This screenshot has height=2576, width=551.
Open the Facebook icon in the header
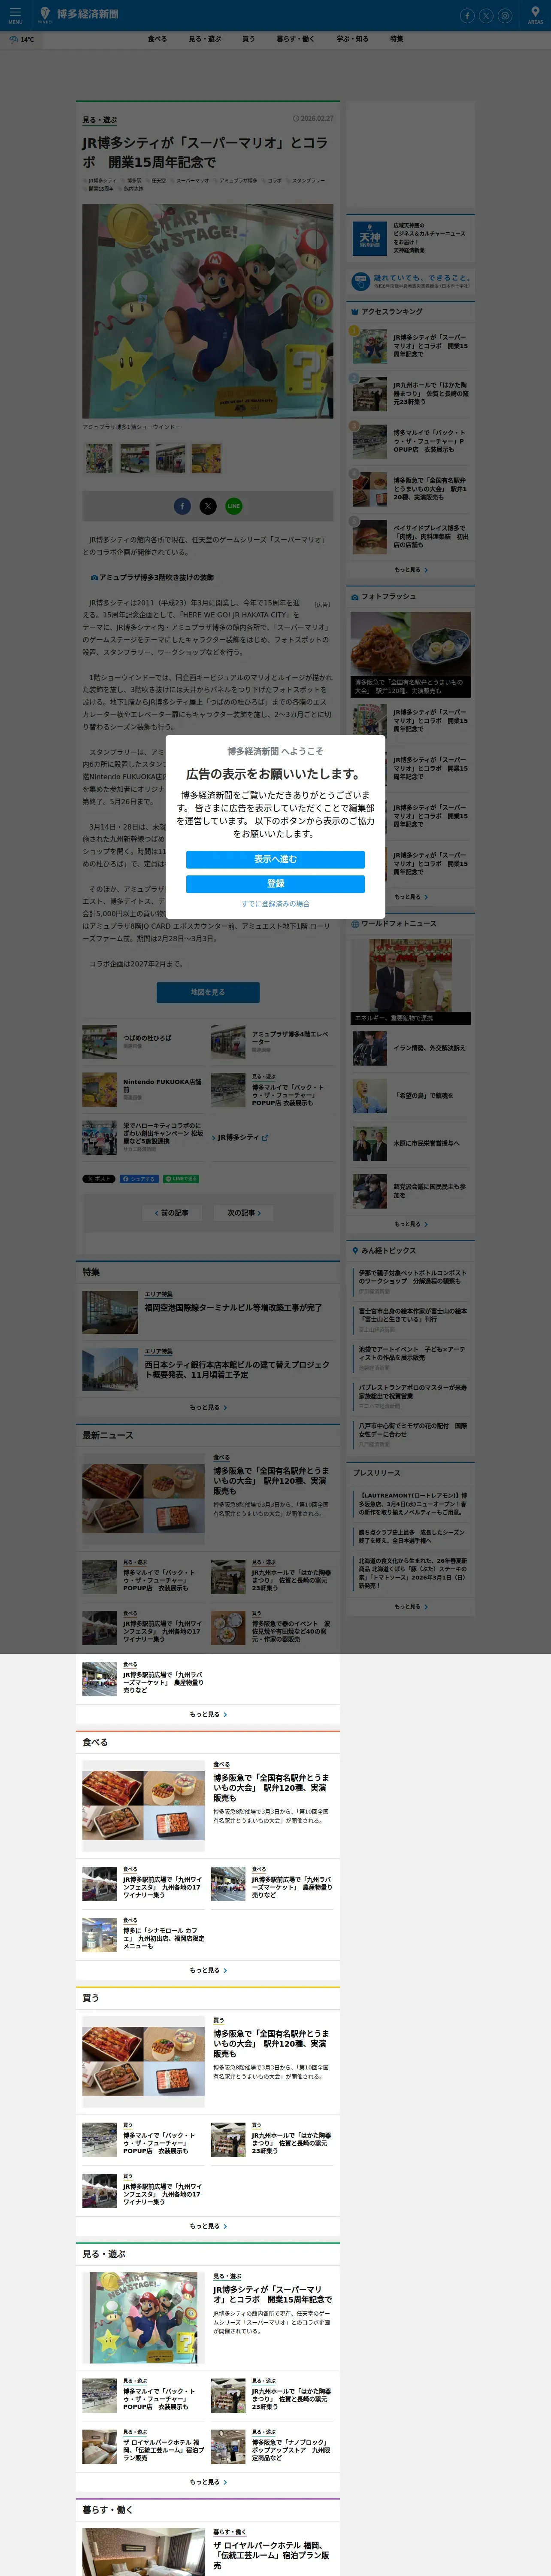coord(466,16)
